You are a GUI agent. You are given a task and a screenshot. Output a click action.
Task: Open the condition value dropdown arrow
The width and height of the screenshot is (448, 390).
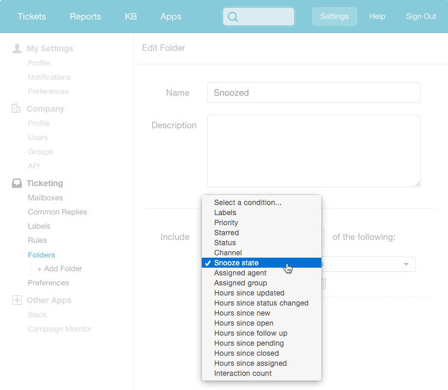pos(406,264)
